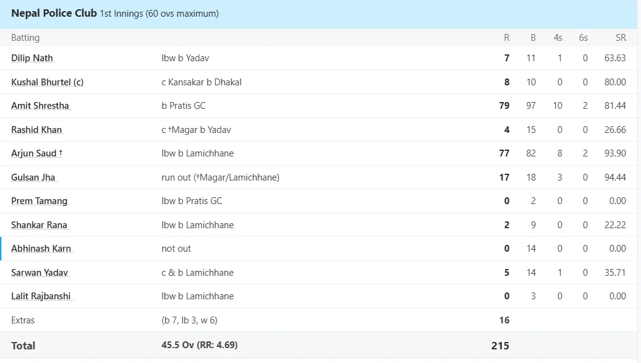Select Arjun Saud wicketkeeper link

click(37, 153)
